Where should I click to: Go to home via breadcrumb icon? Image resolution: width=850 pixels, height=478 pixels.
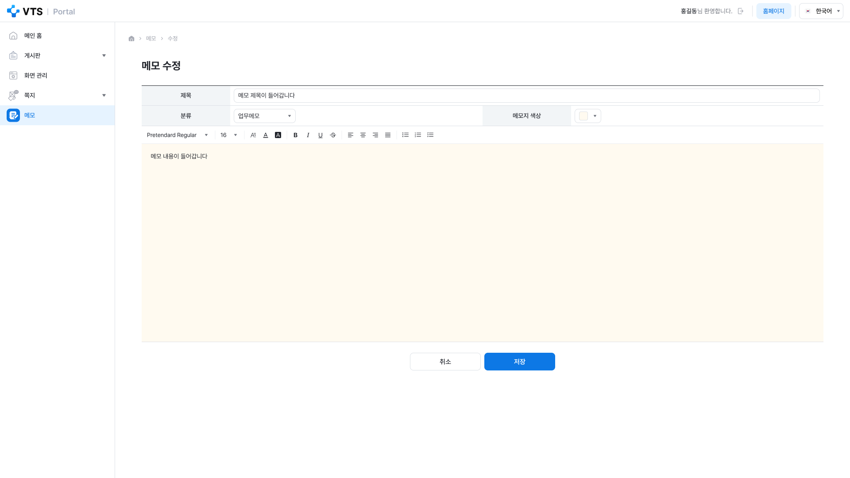click(131, 39)
